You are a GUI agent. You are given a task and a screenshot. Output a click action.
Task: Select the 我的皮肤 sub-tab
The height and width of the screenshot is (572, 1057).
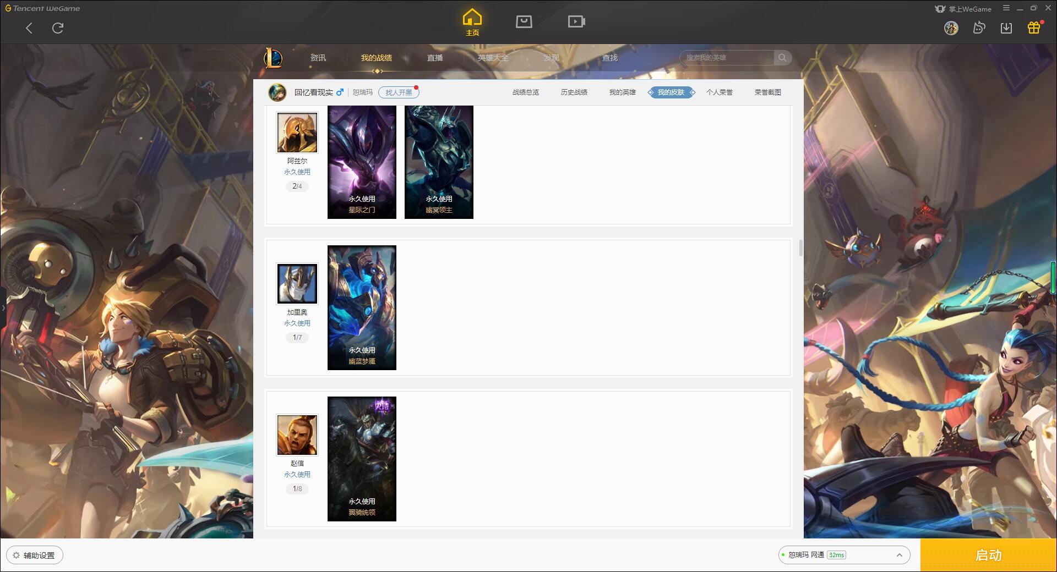[671, 92]
